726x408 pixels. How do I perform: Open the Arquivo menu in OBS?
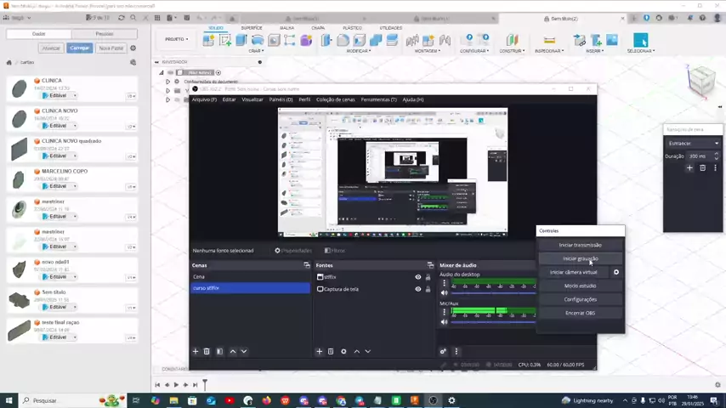[x=204, y=99]
